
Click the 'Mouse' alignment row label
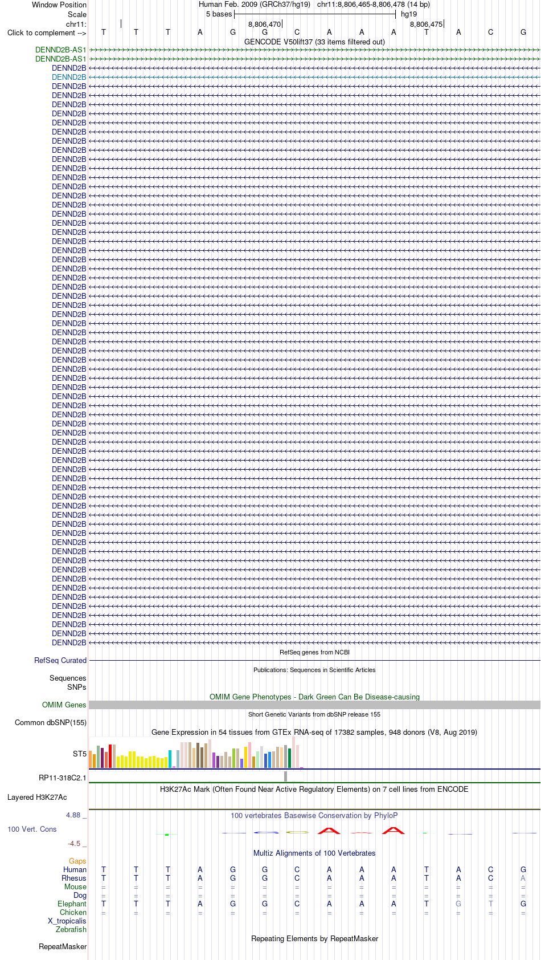(75, 886)
